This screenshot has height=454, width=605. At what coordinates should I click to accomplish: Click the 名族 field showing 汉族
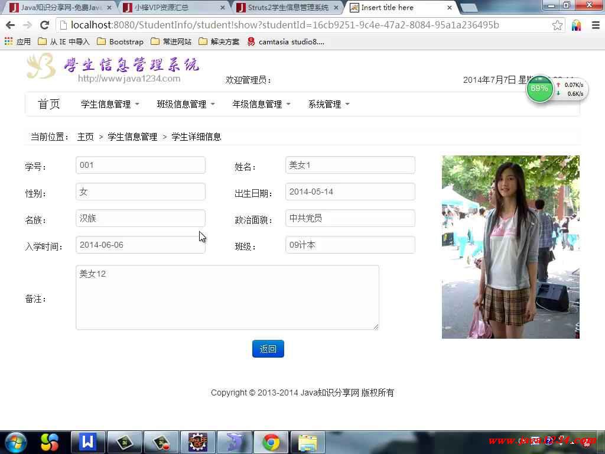141,219
